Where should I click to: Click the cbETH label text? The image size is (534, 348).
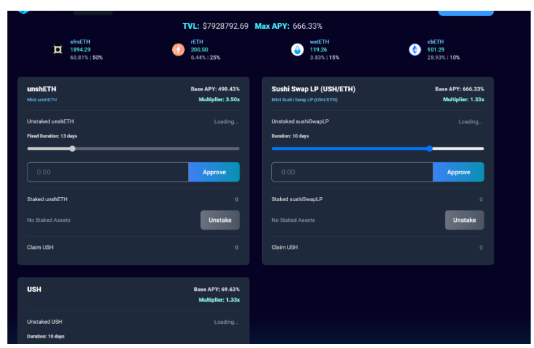point(436,42)
